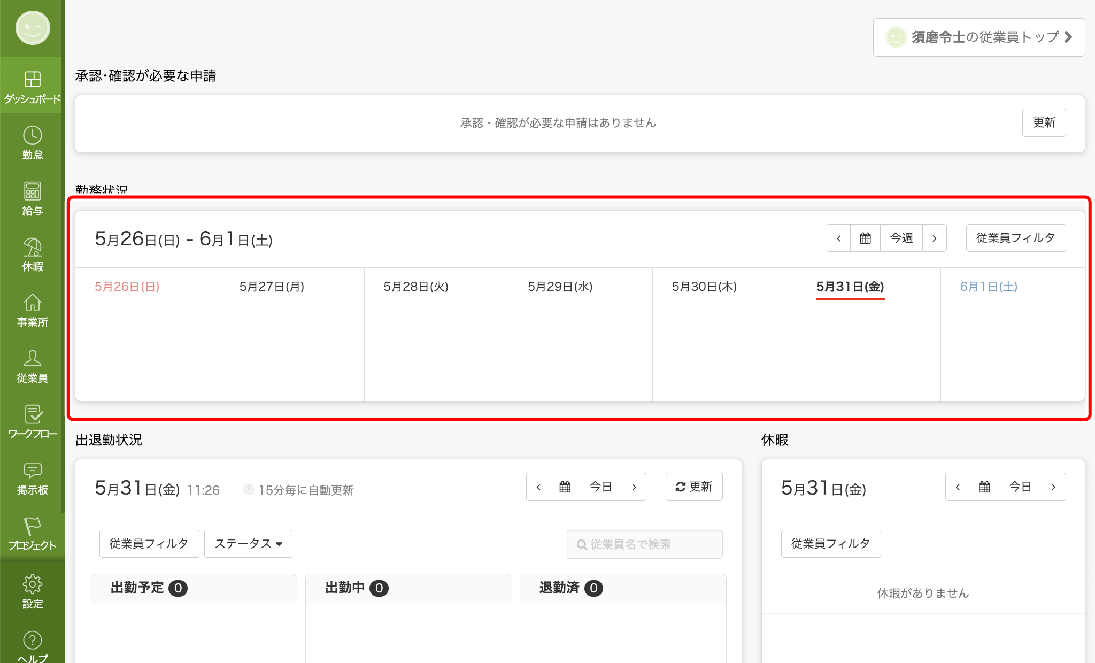Screen dimensions: 1095x663
Task: Click 今週 button in weekly schedule
Action: coord(901,238)
